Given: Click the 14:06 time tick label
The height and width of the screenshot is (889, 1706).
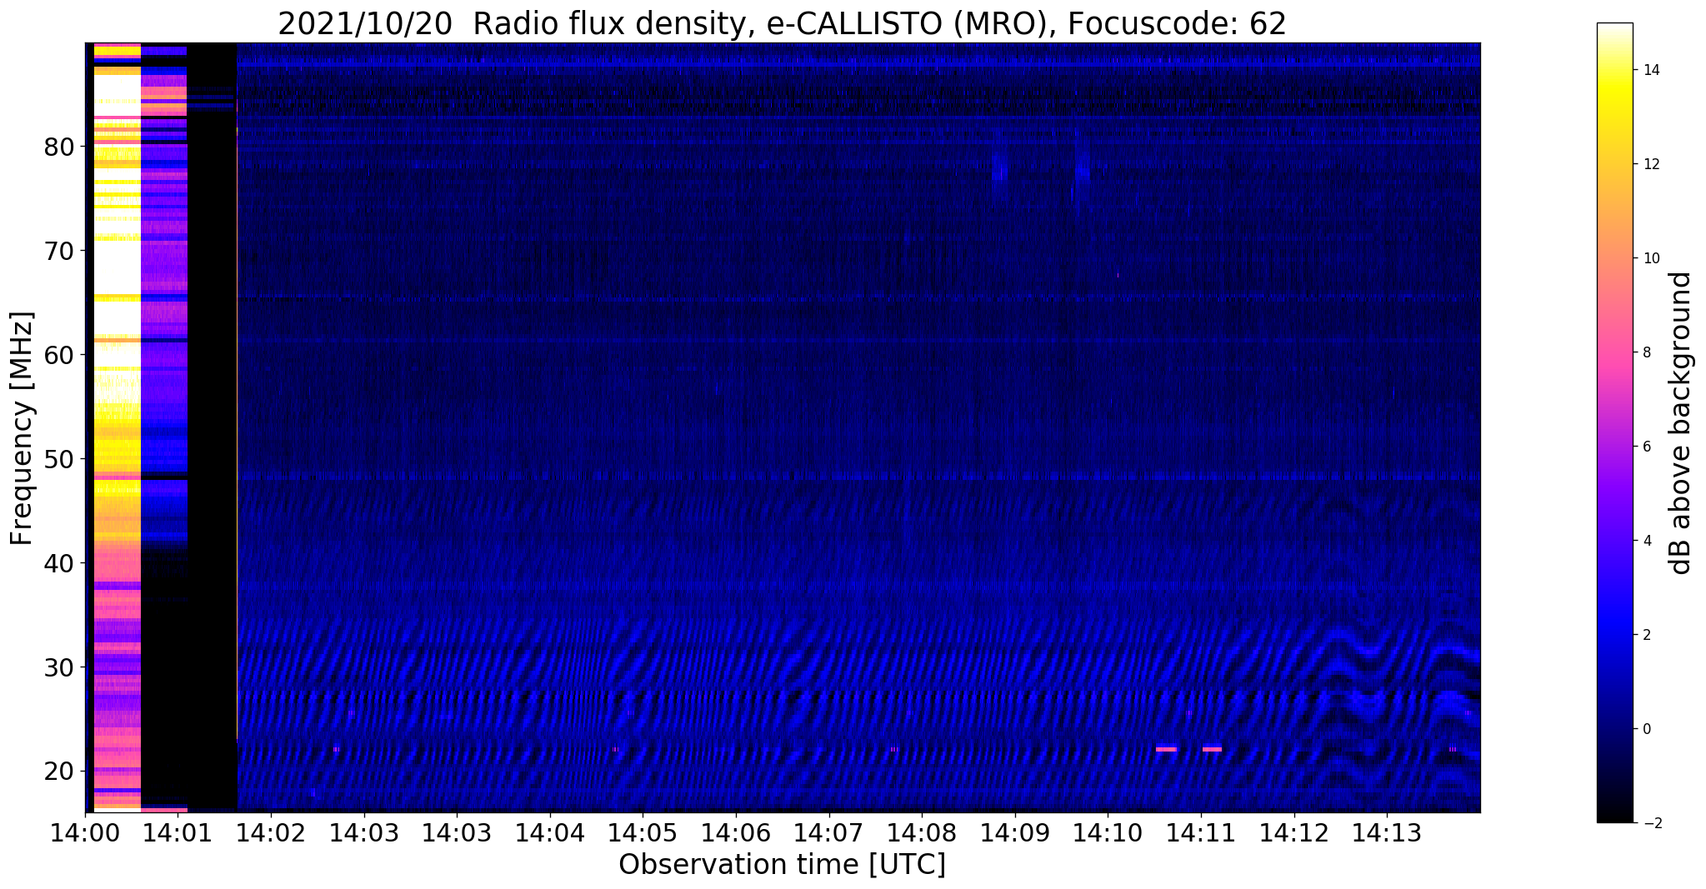Looking at the screenshot, I should [x=736, y=832].
